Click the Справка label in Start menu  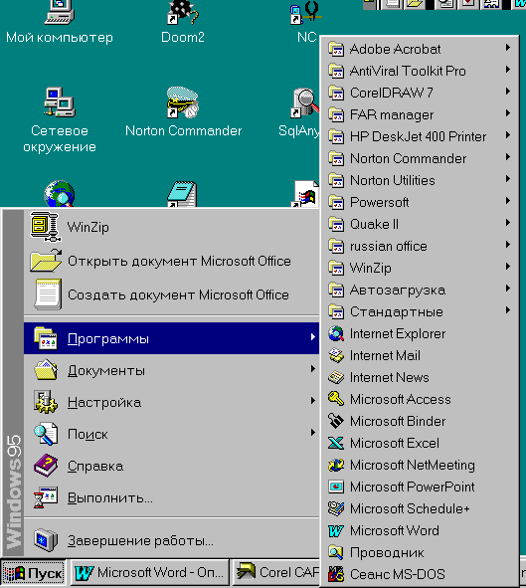pyautogui.click(x=95, y=467)
